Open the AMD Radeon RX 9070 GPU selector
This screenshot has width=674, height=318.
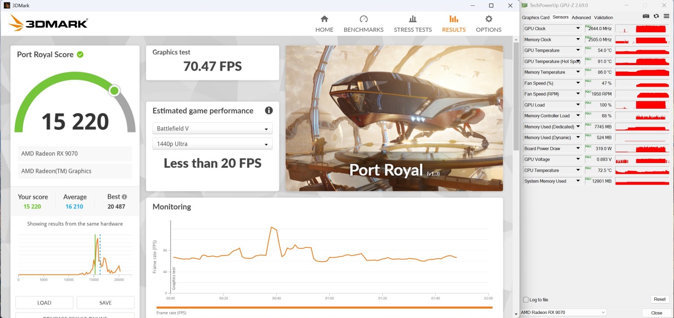point(563,312)
